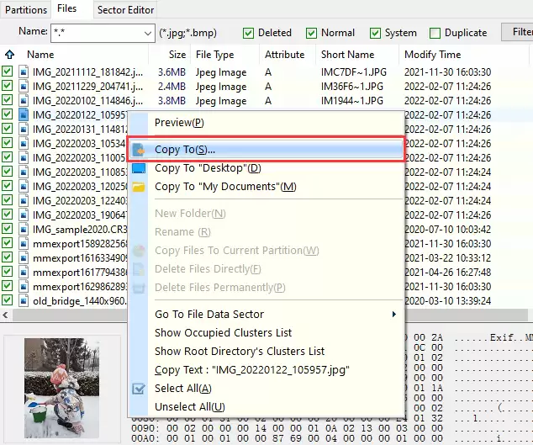Click the file icon of old_bridge_1440x960
This screenshot has width=533, height=445.
pos(24,300)
